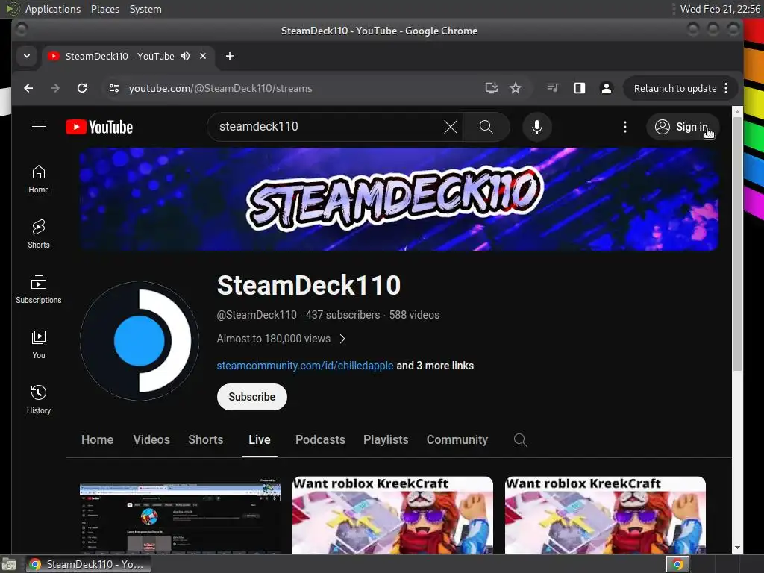
Task: Expand channel description chevron
Action: coord(342,339)
